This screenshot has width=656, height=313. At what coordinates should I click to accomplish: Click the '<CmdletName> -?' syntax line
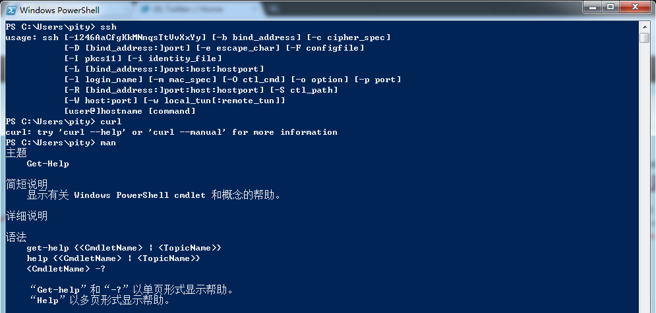[x=66, y=269]
